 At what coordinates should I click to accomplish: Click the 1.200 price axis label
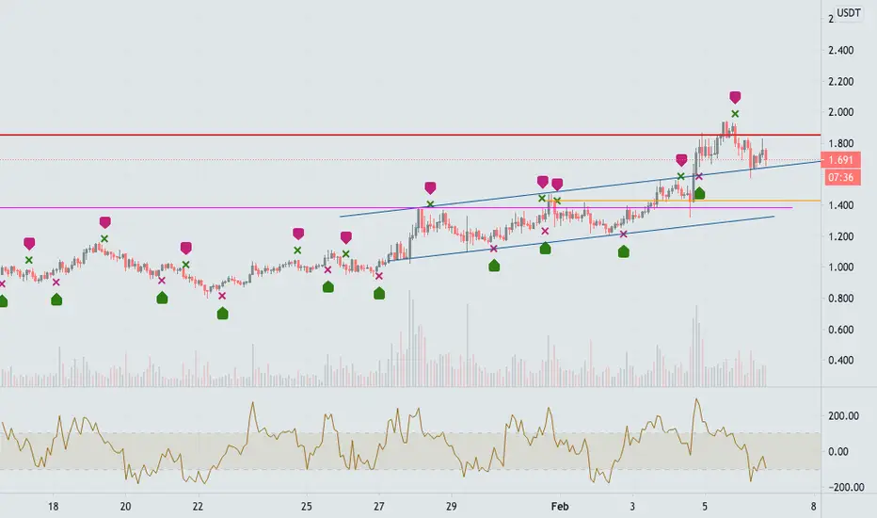[x=840, y=236]
